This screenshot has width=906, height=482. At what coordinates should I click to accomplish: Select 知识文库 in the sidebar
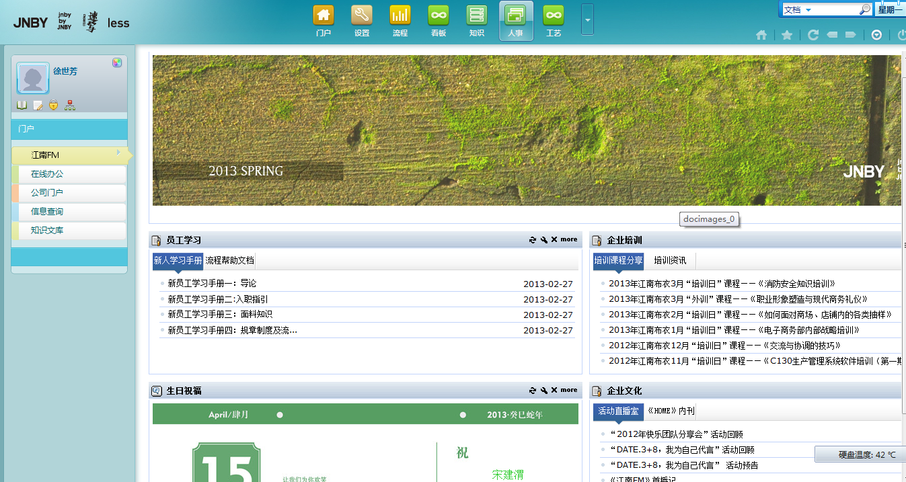pos(69,231)
